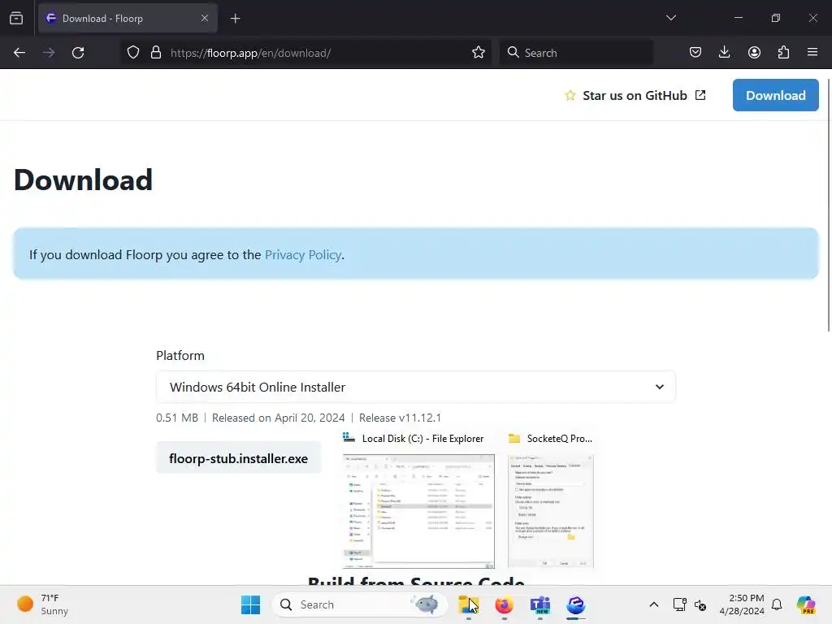
Task: Go forward to the next page
Action: point(49,53)
